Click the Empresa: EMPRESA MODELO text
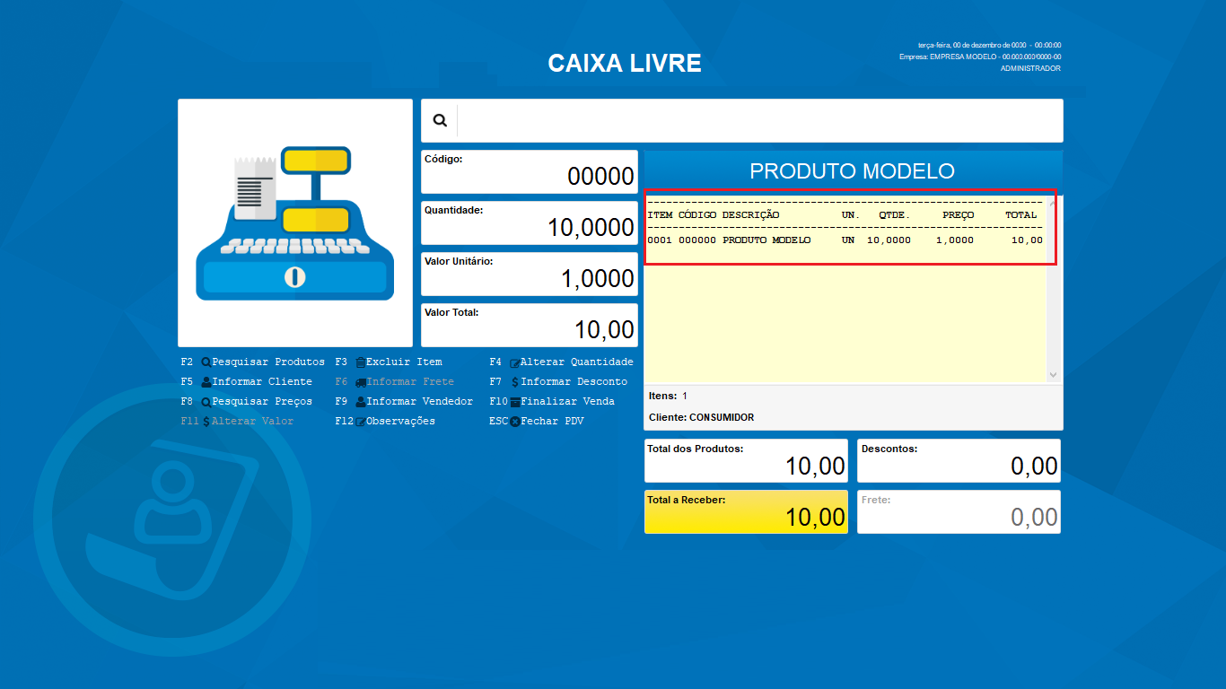This screenshot has height=689, width=1226. tap(980, 57)
